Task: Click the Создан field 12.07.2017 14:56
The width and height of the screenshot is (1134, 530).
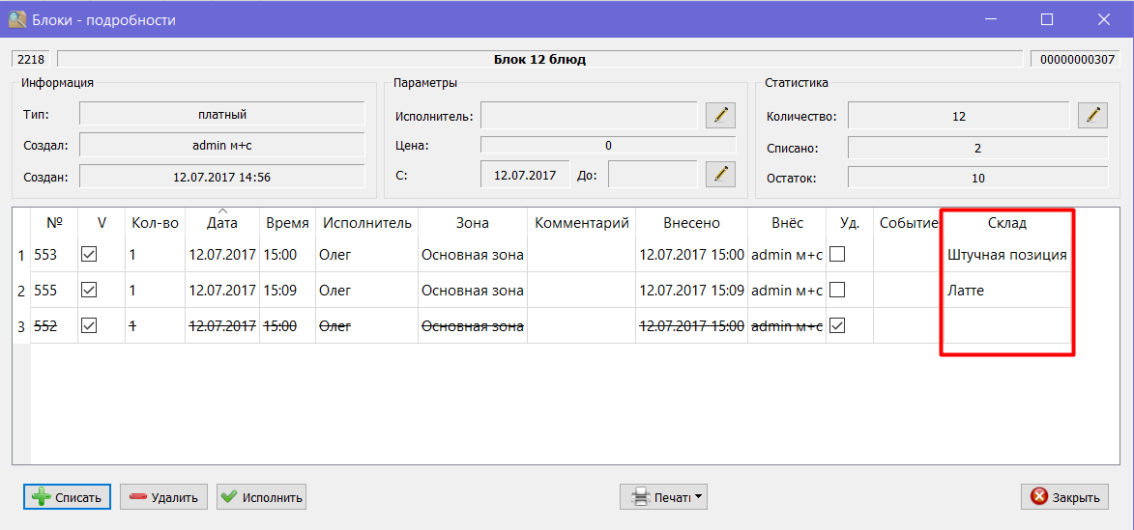Action: pos(222,176)
